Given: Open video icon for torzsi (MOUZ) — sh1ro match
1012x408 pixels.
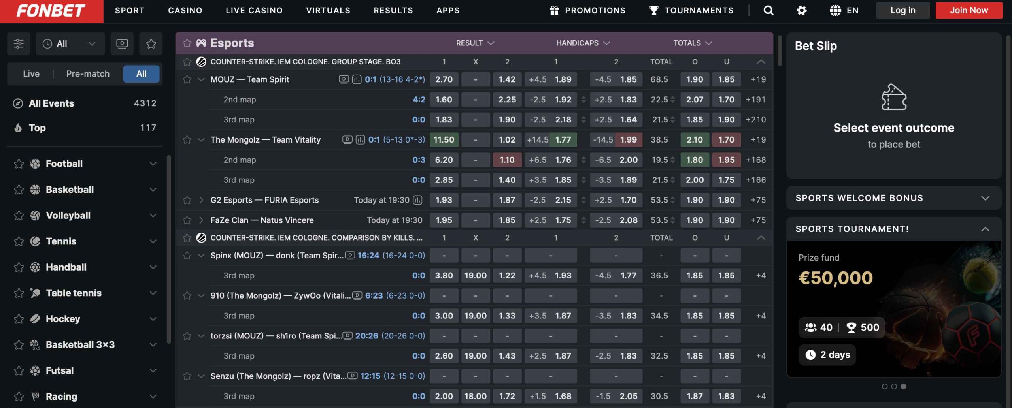Looking at the screenshot, I should pyautogui.click(x=347, y=336).
